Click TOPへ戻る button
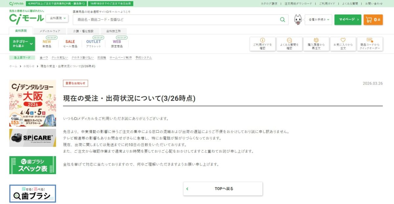Image resolution: width=394 pixels, height=204 pixels. pos(223,189)
